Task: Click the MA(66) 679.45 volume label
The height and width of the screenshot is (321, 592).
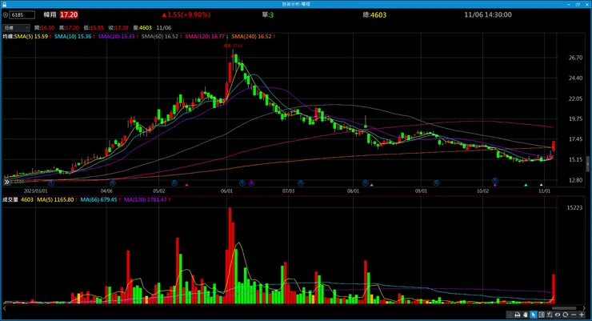Action: click(100, 200)
